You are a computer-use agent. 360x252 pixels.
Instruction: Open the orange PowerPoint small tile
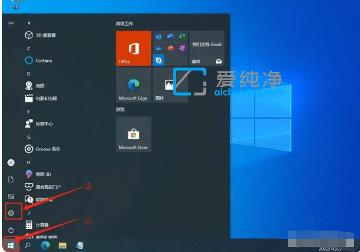pos(170,48)
